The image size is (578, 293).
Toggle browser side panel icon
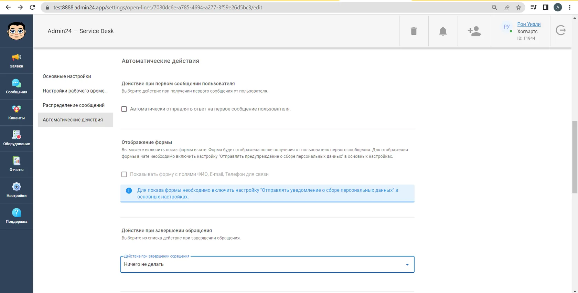[545, 7]
